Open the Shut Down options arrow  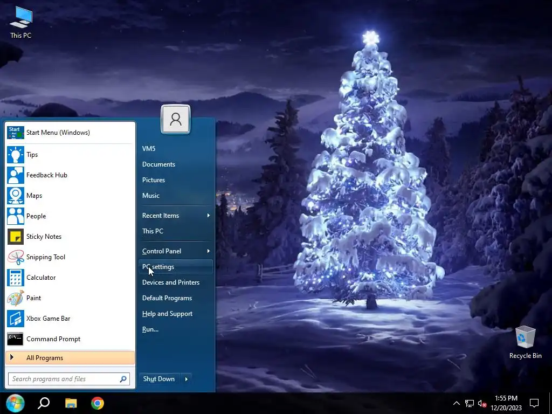click(187, 379)
